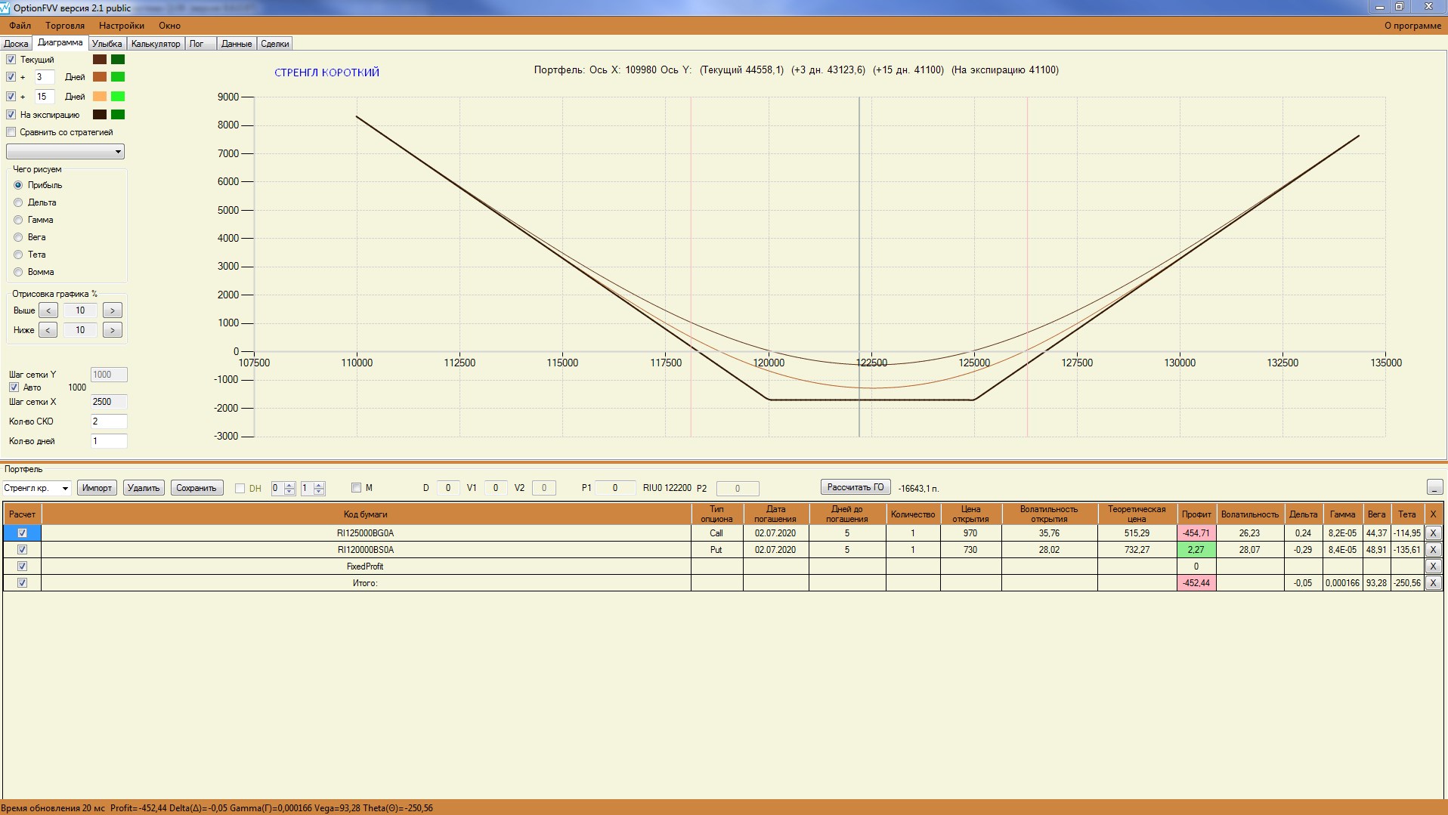1448x815 pixels.
Task: Click the Кол-во дней input field
Action: point(109,441)
